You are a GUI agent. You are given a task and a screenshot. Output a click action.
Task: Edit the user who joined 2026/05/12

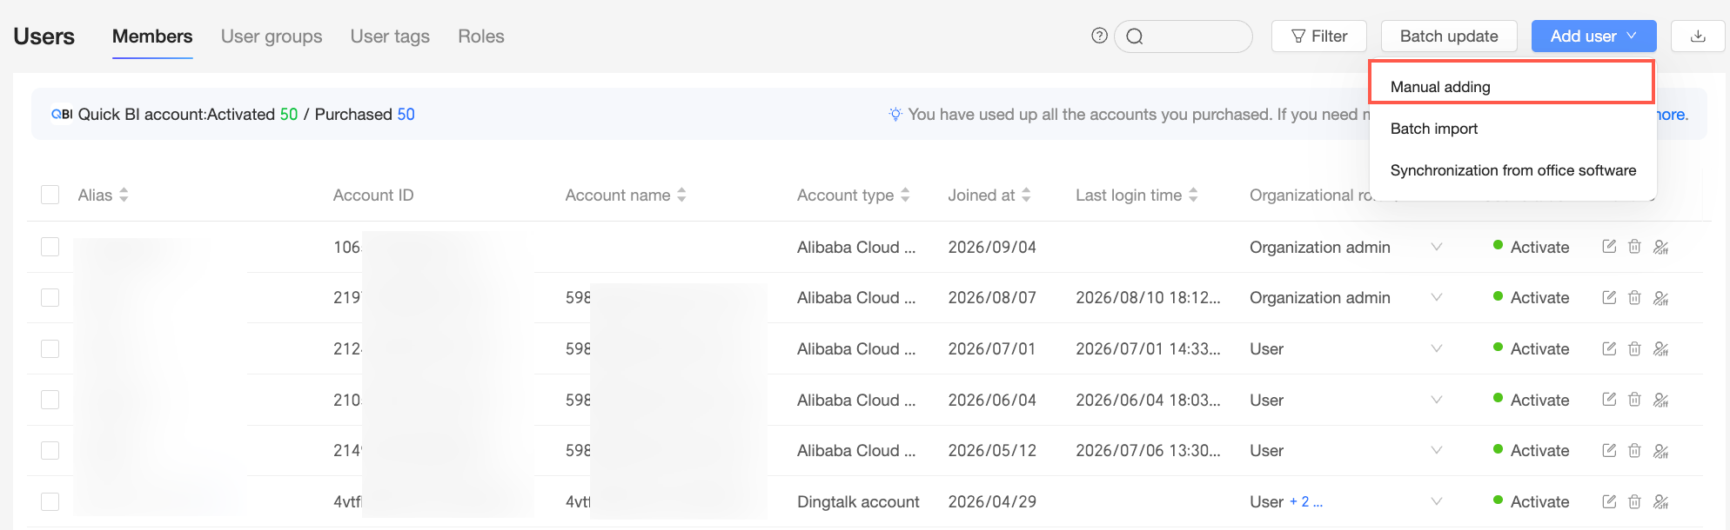(1609, 450)
